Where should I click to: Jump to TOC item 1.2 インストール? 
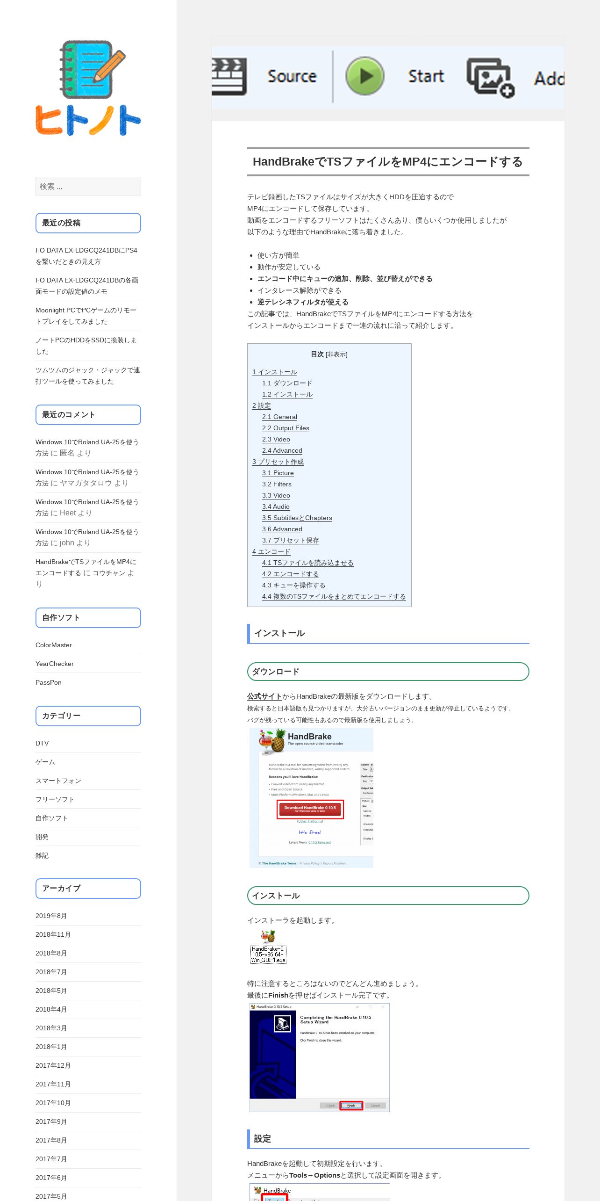[x=287, y=394]
